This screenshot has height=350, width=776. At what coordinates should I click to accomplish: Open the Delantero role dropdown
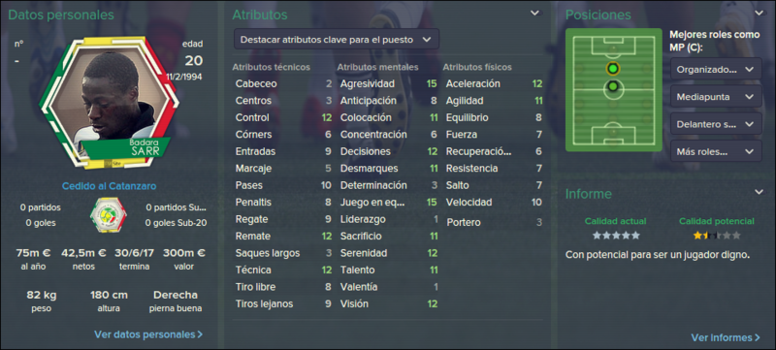pyautogui.click(x=716, y=124)
